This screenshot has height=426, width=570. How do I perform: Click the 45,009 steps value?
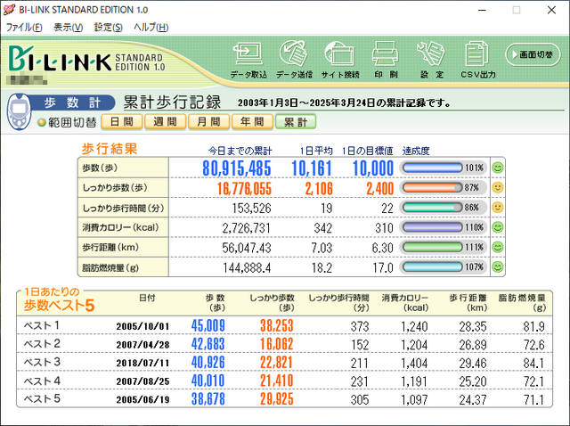tap(208, 325)
